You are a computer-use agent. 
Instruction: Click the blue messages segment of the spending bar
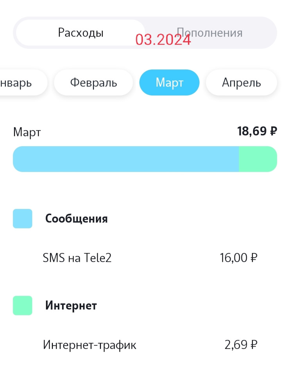(125, 159)
